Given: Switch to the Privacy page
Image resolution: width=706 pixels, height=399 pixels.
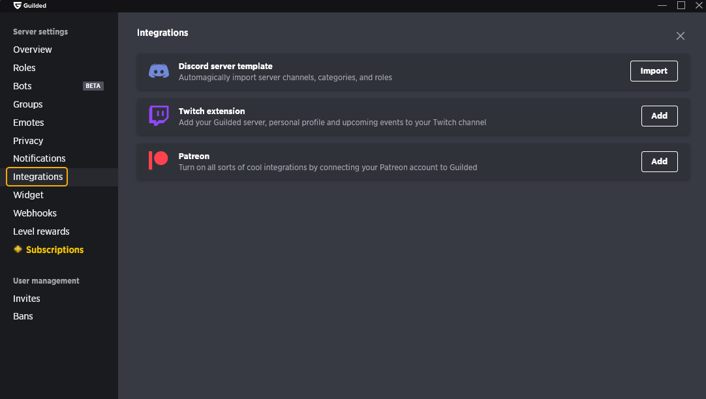Looking at the screenshot, I should pos(28,141).
